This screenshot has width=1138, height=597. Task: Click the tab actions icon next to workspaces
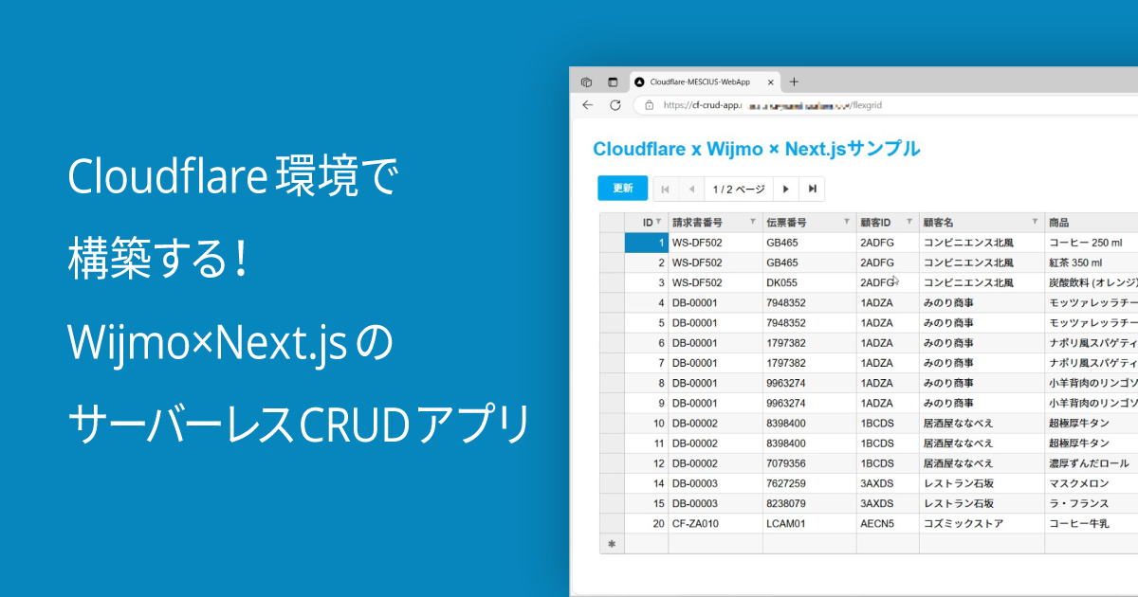[613, 81]
